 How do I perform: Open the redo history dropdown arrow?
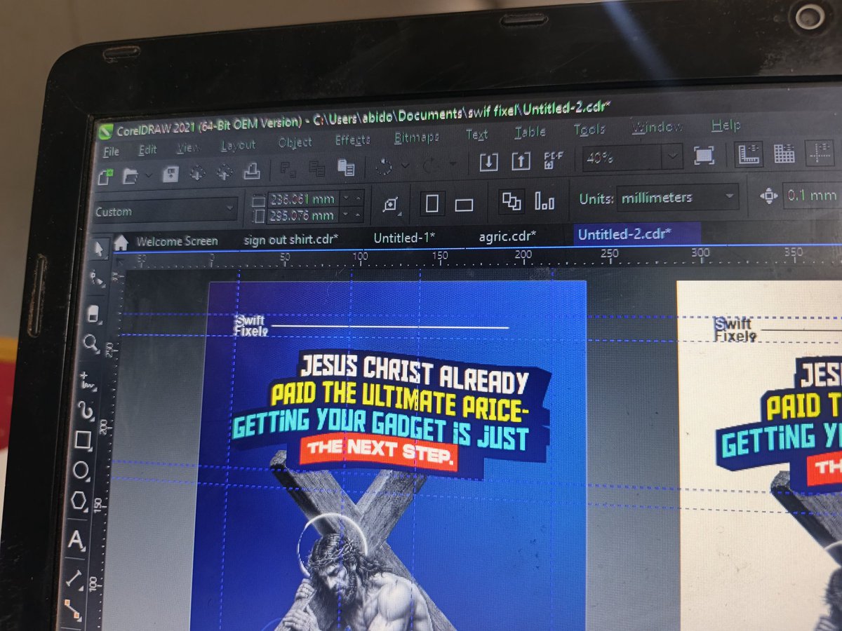pyautogui.click(x=453, y=164)
